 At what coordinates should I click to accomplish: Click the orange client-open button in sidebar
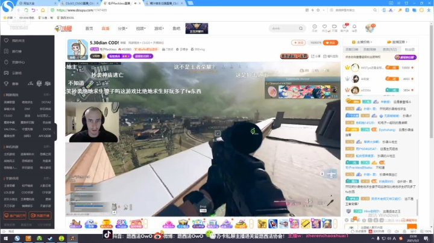pos(15,215)
